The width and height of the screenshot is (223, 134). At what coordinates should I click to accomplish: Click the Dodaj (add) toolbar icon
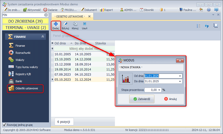(x=56, y=24)
